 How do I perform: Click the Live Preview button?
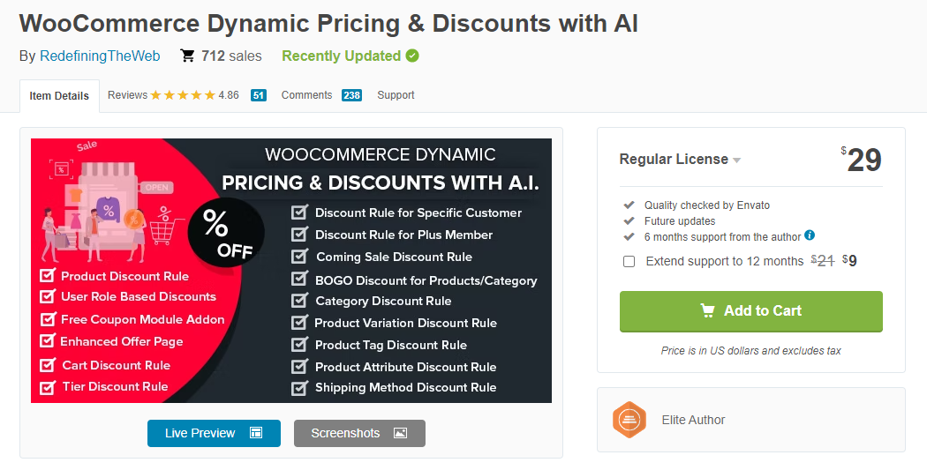(214, 433)
